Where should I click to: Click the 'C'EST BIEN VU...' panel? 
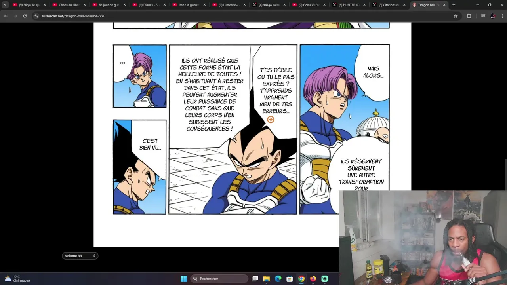140,167
